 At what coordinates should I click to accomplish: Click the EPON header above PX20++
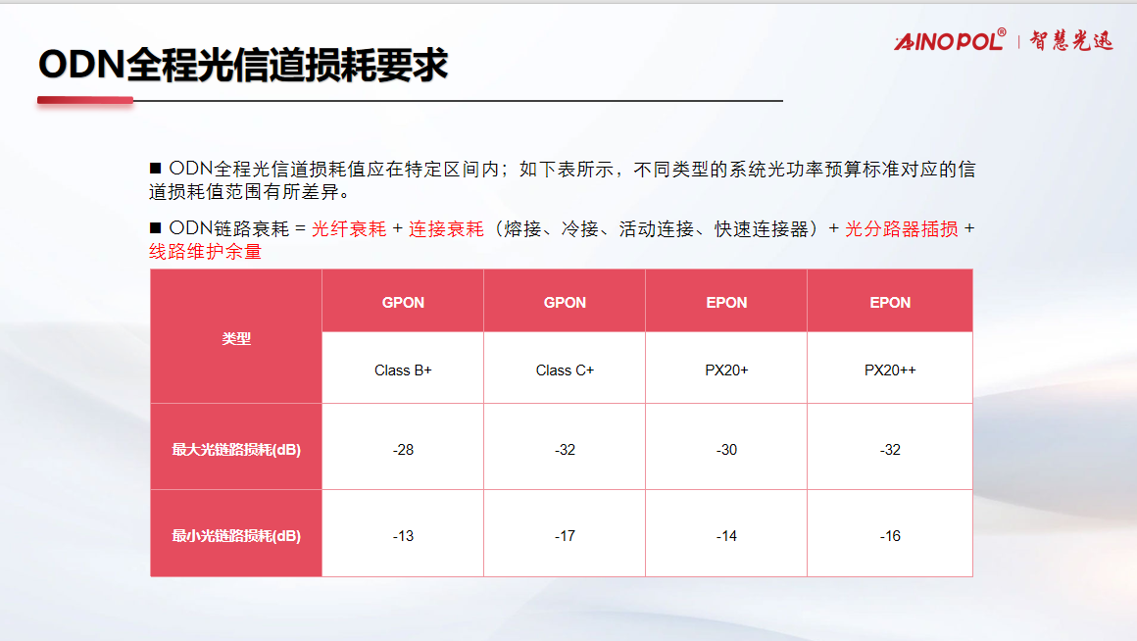tap(890, 302)
